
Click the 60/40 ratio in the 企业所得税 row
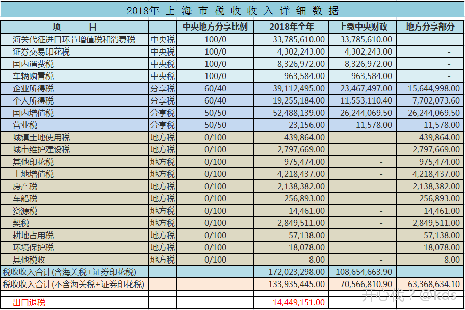pyautogui.click(x=215, y=88)
